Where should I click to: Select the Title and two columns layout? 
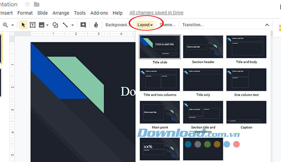(160, 82)
